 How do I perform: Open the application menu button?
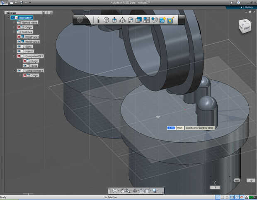pos(4,2)
